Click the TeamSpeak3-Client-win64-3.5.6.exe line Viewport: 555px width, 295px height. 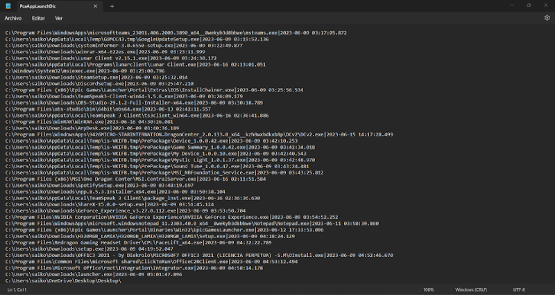click(124, 96)
